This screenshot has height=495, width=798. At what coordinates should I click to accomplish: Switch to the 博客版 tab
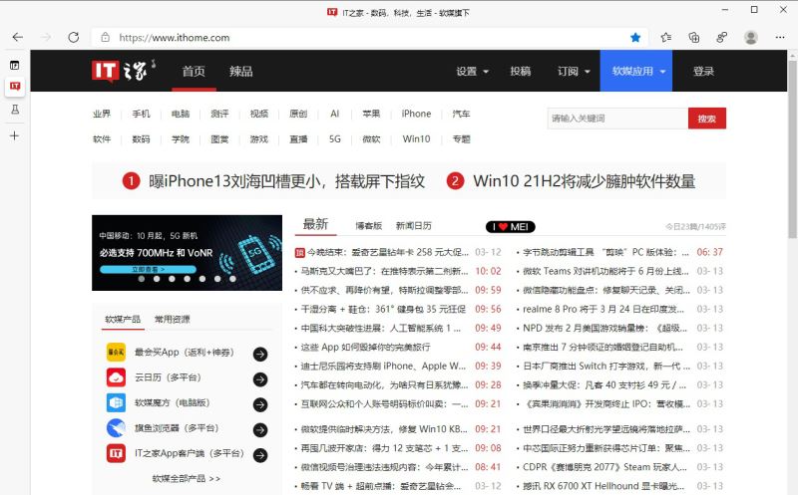(368, 226)
